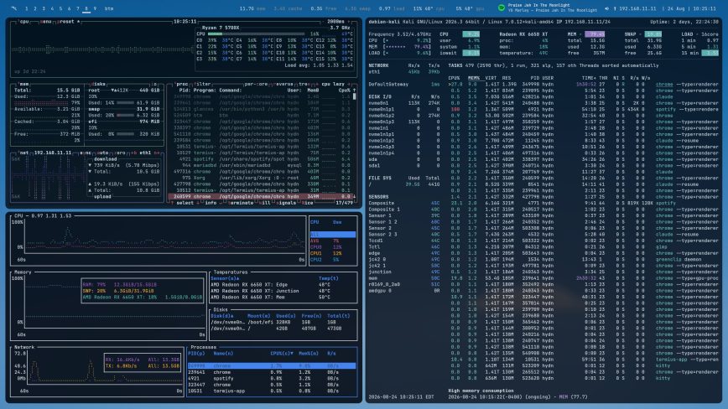This screenshot has width=728, height=409.
Task: Click btop process list scrollbar
Action: (355, 96)
